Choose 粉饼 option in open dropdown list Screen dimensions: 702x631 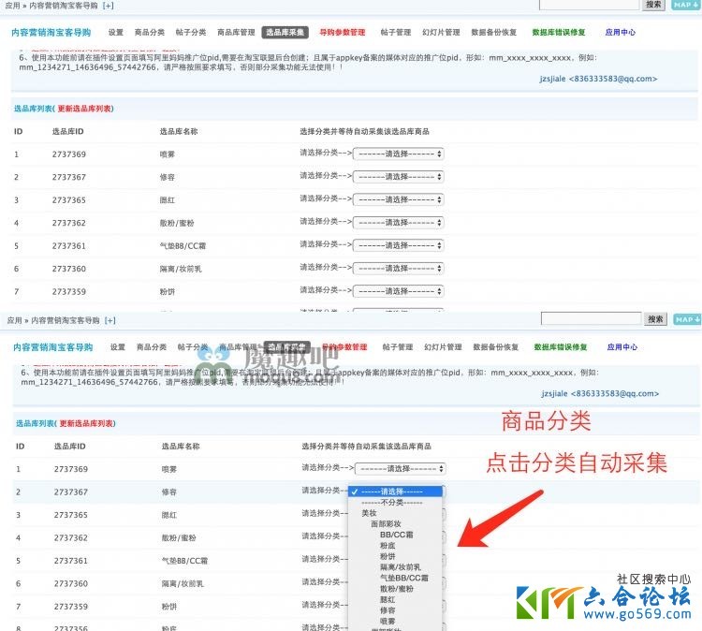(395, 556)
